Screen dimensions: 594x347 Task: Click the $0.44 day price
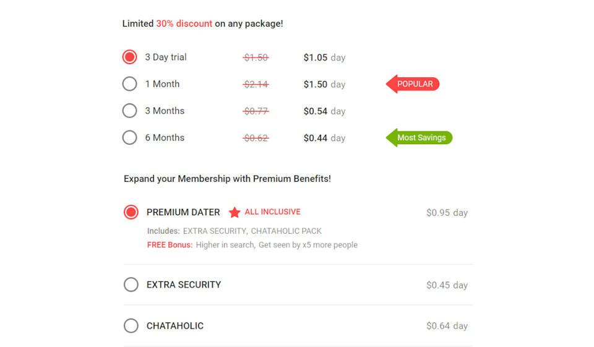(x=324, y=138)
